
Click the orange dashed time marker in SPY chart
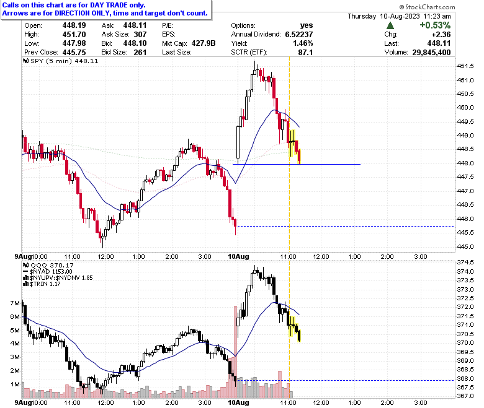point(289,154)
